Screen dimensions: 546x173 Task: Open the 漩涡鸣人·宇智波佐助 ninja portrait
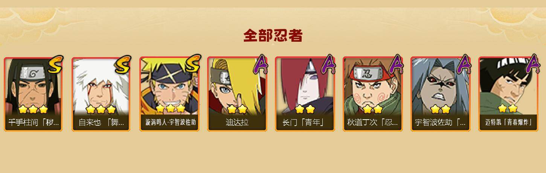tap(169, 94)
